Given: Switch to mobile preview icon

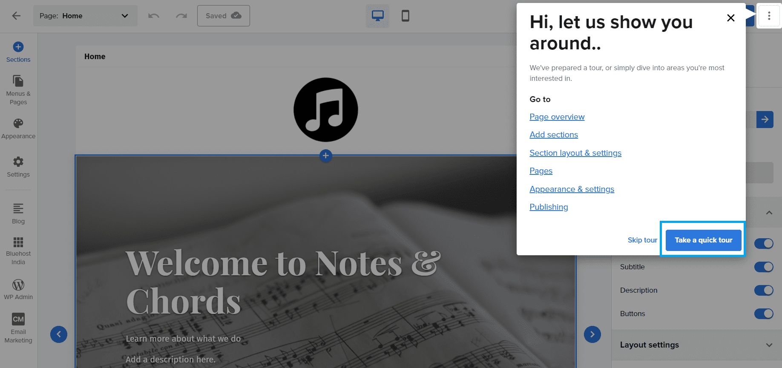Looking at the screenshot, I should (x=405, y=16).
